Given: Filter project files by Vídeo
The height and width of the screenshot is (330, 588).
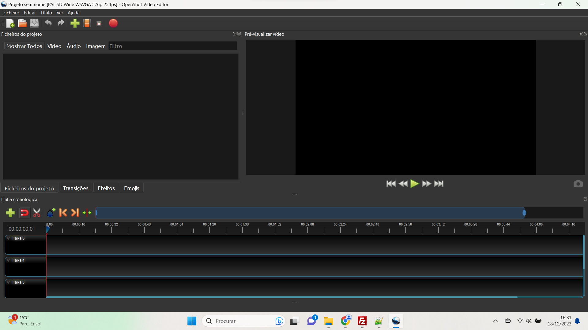Looking at the screenshot, I should (x=55, y=46).
